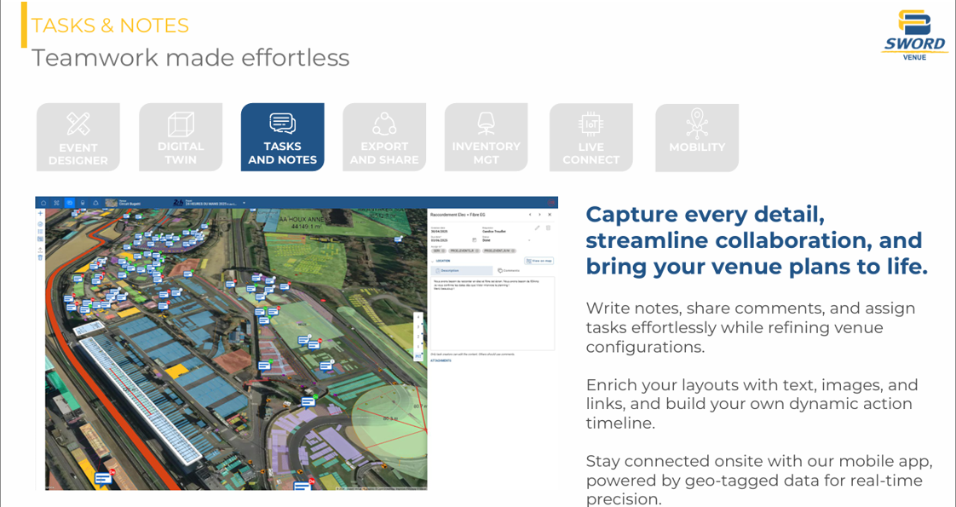The width and height of the screenshot is (956, 507).
Task: Click the Teamwork made effortless subtitle
Action: [190, 58]
